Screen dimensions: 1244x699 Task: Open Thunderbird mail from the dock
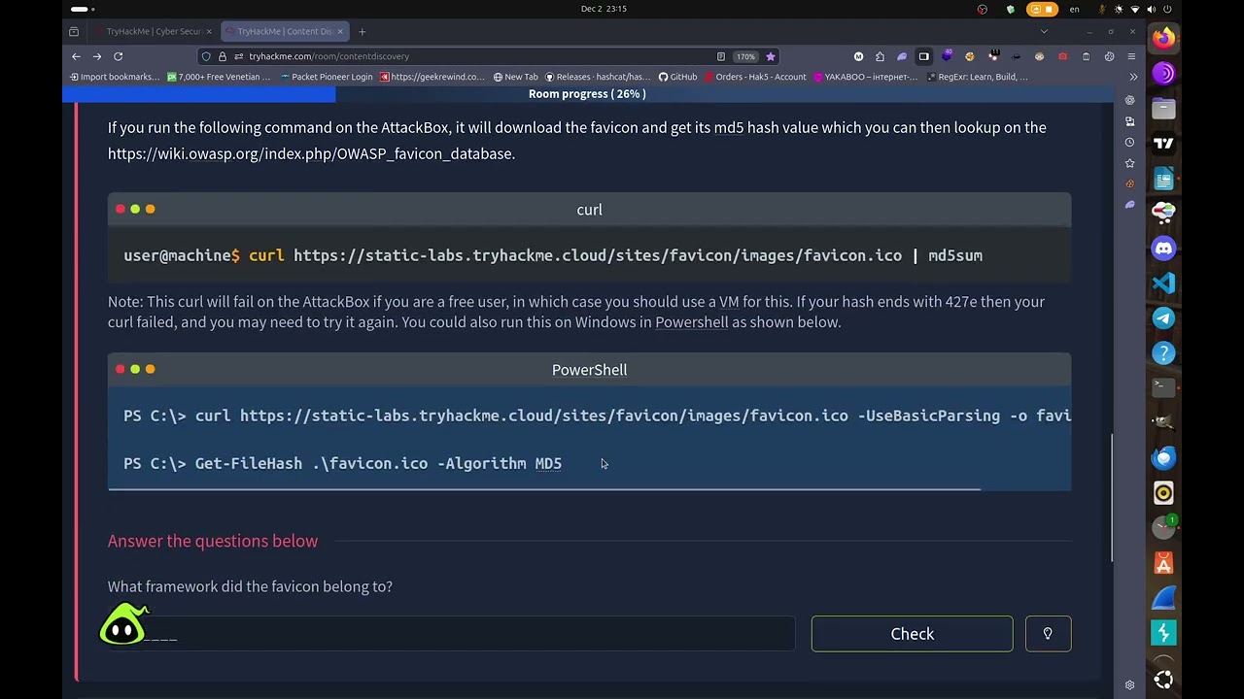(1163, 458)
